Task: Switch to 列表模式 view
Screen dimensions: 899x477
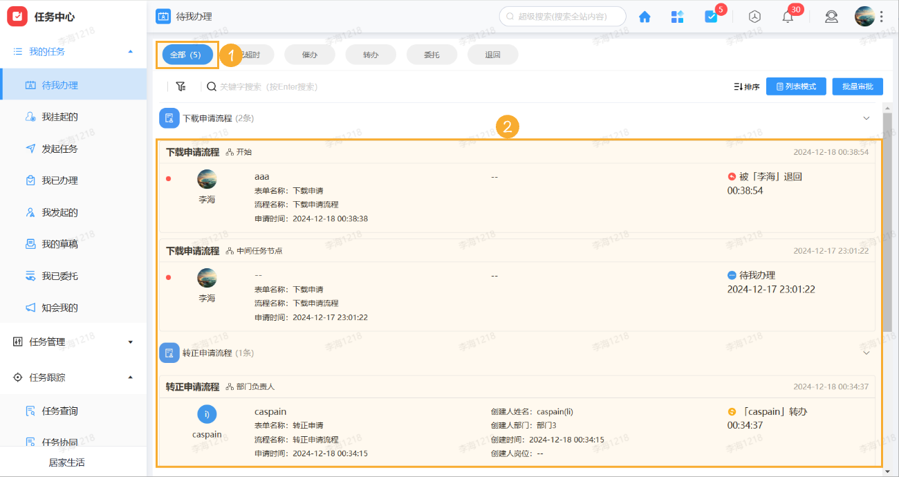Action: [x=796, y=86]
